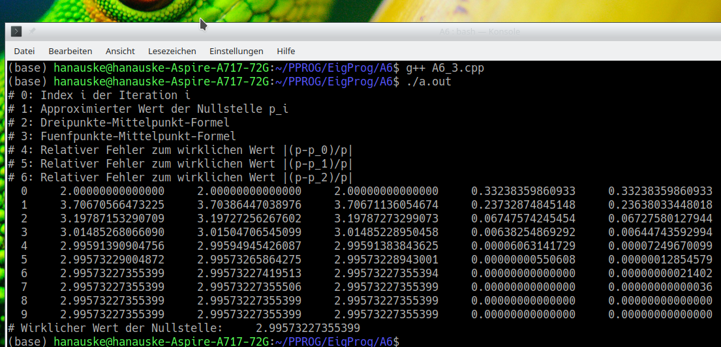Image resolution: width=721 pixels, height=347 pixels.
Task: Click the value 0.00000000021402
Action: tap(660, 273)
